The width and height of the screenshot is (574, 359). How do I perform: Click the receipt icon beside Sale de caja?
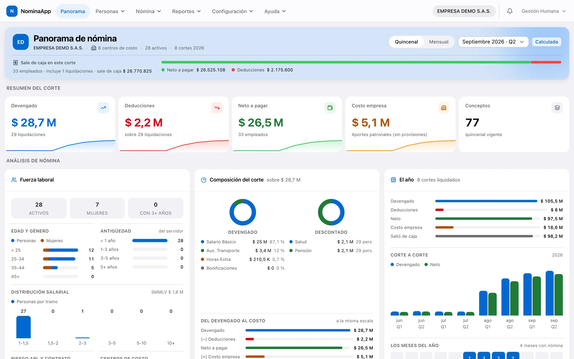tap(16, 63)
